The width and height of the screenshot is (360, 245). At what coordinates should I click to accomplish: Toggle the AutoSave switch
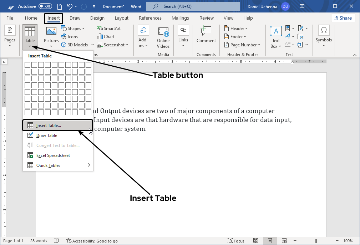point(45,6)
